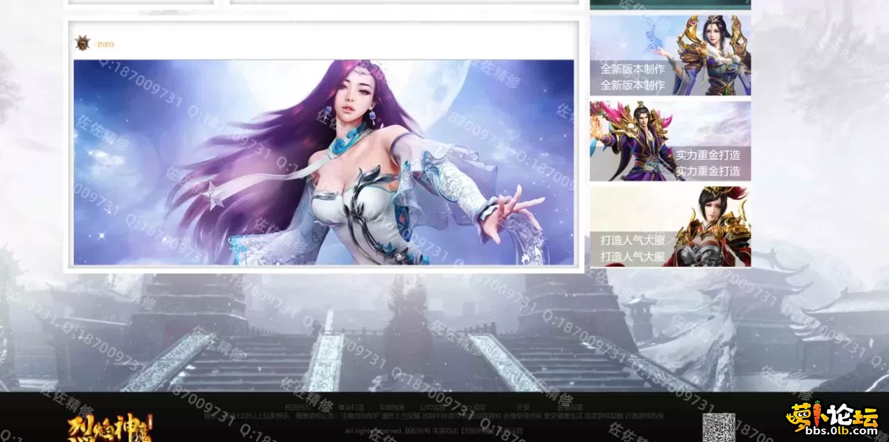Click the 天堂 footer link
The height and width of the screenshot is (442, 889).
coord(522,407)
